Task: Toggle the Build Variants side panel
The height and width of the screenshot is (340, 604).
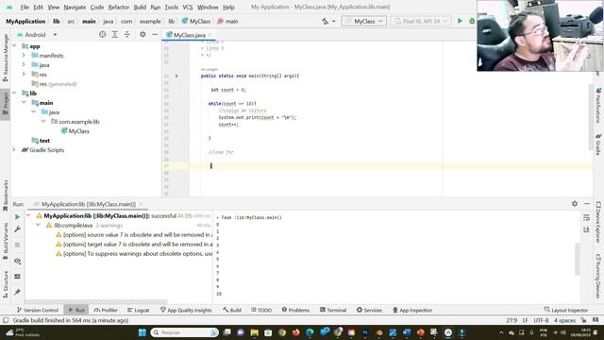Action: click(6, 241)
